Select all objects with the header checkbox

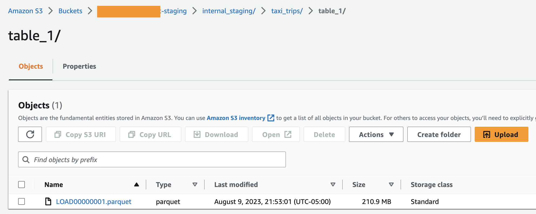(x=22, y=185)
